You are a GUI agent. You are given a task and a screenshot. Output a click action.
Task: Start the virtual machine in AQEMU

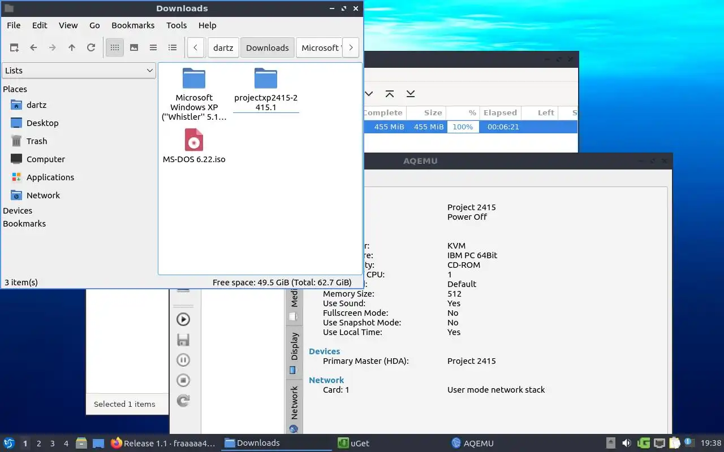pyautogui.click(x=183, y=319)
